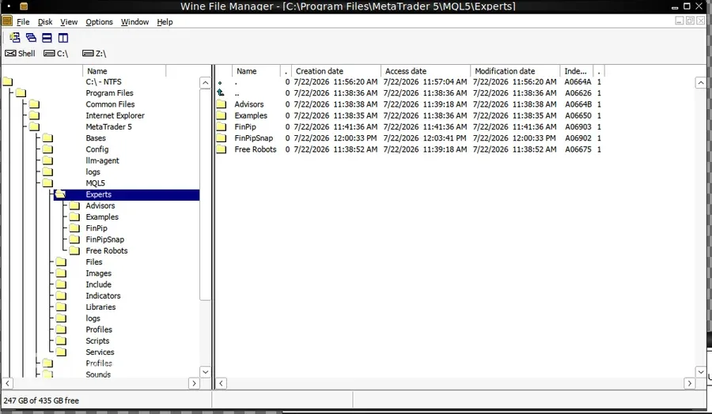Screen dimensions: 712x414
Task: Click index value A06903 for FinPip
Action: click(578, 127)
